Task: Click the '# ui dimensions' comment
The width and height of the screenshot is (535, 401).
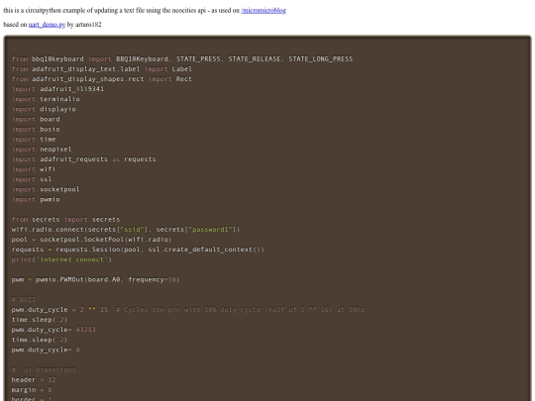Action: 44,370
